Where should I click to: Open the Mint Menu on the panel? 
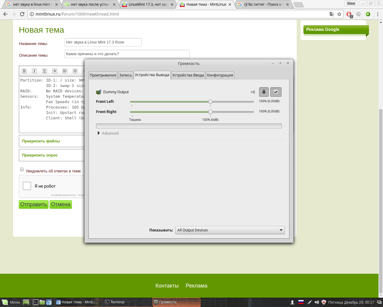(x=11, y=302)
